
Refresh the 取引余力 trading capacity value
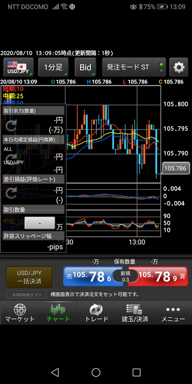point(11,125)
